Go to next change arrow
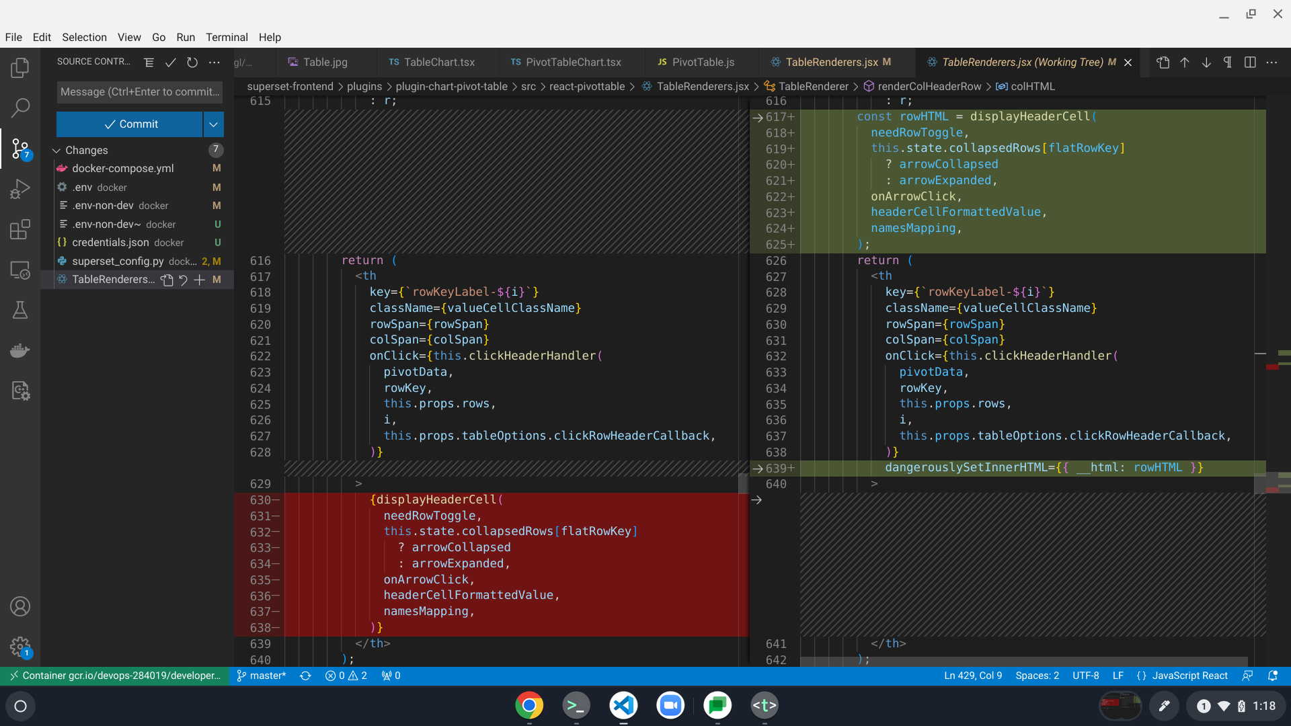Screen dimensions: 1291x726 pyautogui.click(x=1206, y=62)
